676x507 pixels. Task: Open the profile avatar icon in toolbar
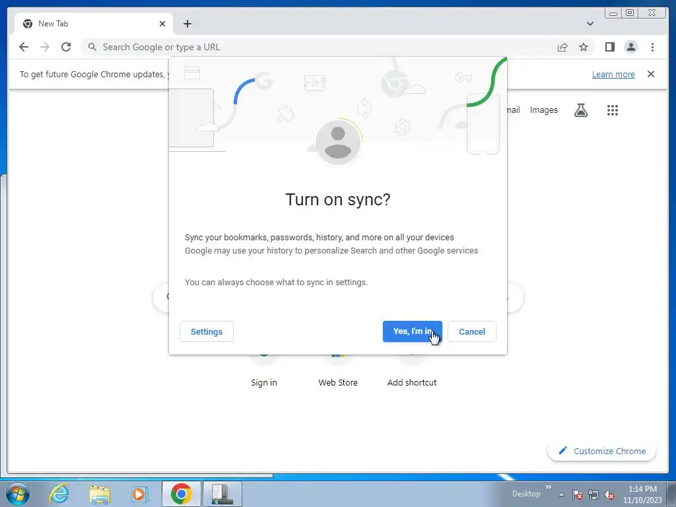point(630,47)
